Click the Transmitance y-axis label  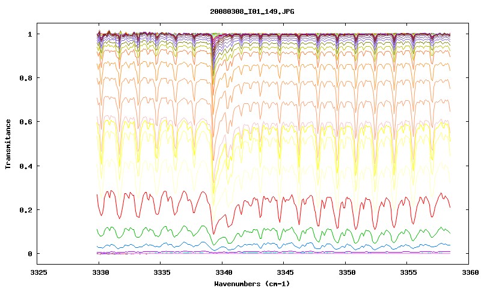coord(8,144)
